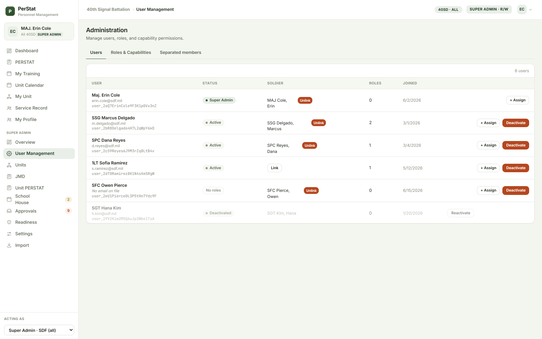Link a soldier to 1LT Sofia Ramirez

pos(274,168)
